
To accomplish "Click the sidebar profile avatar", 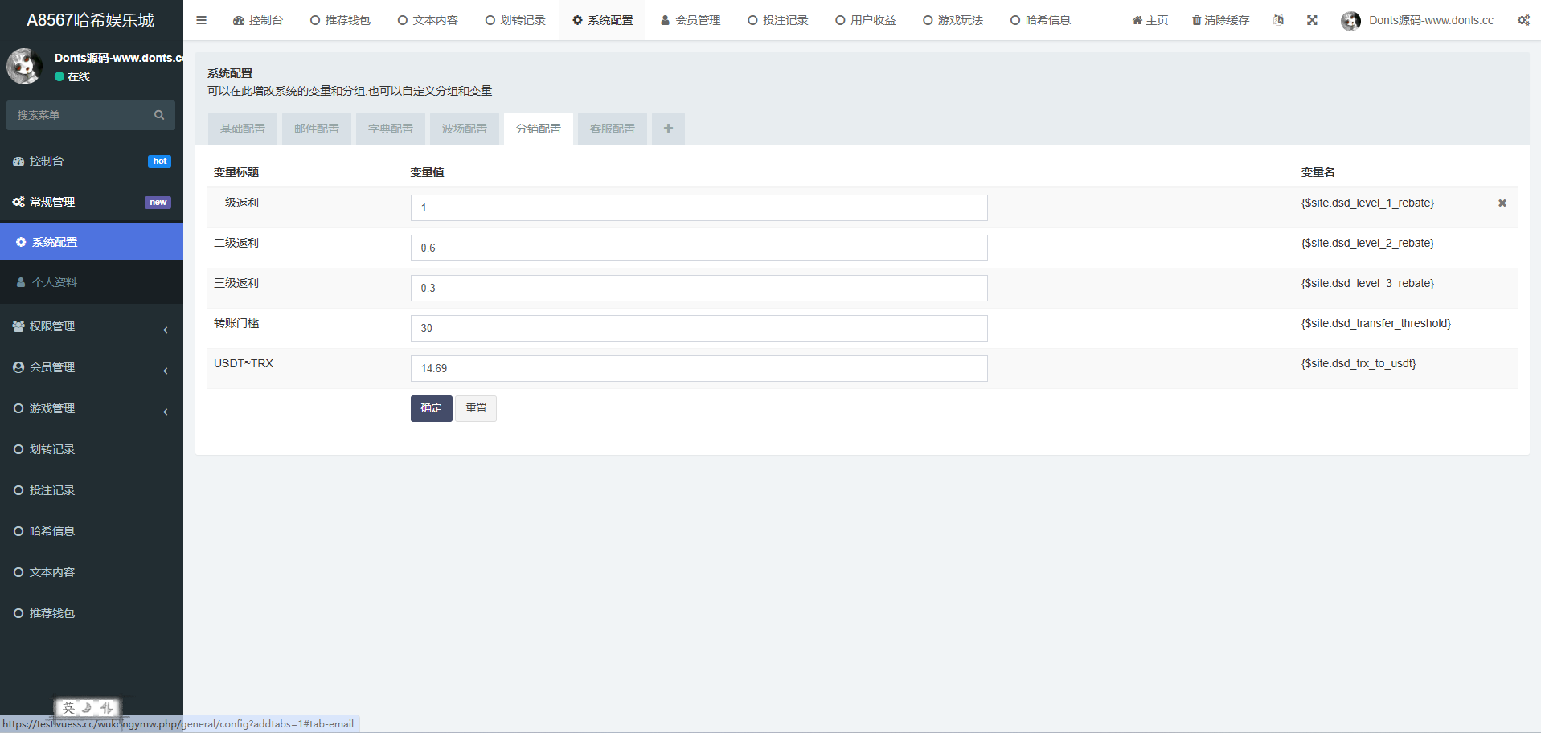I will point(24,66).
